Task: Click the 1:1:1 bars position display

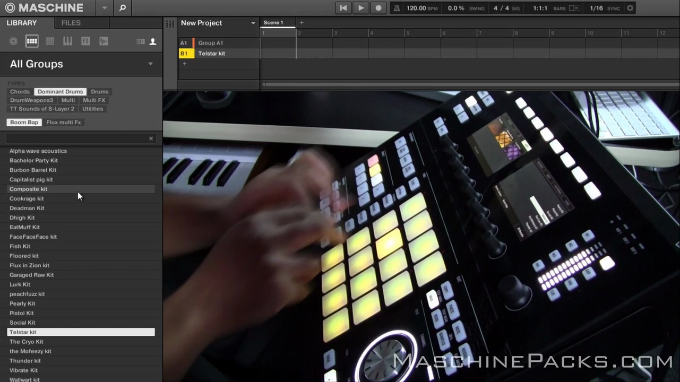Action: point(540,8)
